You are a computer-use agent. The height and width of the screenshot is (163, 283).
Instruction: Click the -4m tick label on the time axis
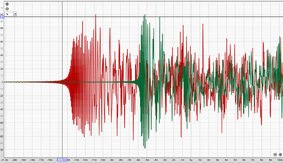[x=156, y=160]
